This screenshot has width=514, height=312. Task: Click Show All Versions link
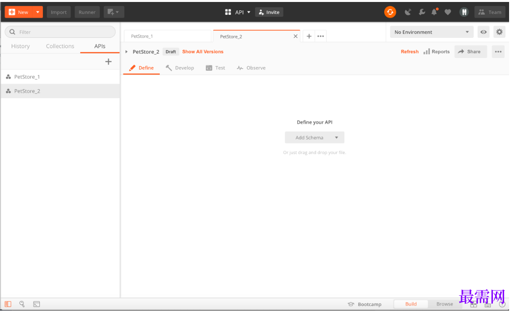[202, 52]
